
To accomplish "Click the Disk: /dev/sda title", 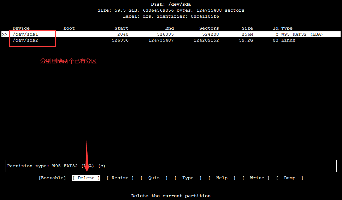I will [x=171, y=4].
